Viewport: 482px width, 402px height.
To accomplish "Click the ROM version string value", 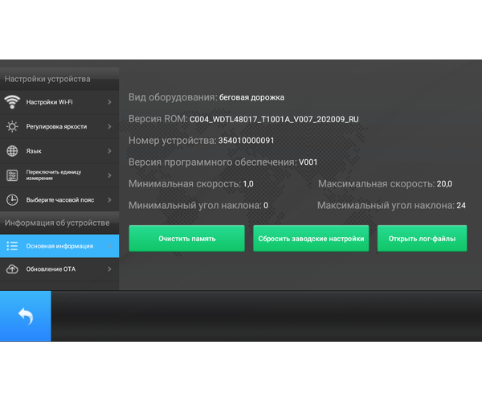I will 274,119.
